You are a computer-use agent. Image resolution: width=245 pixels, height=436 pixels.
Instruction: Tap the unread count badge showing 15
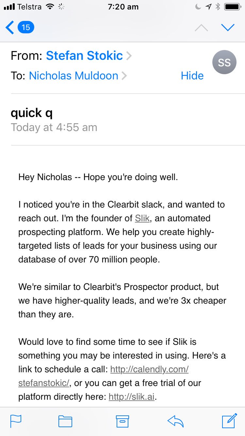pyautogui.click(x=26, y=27)
